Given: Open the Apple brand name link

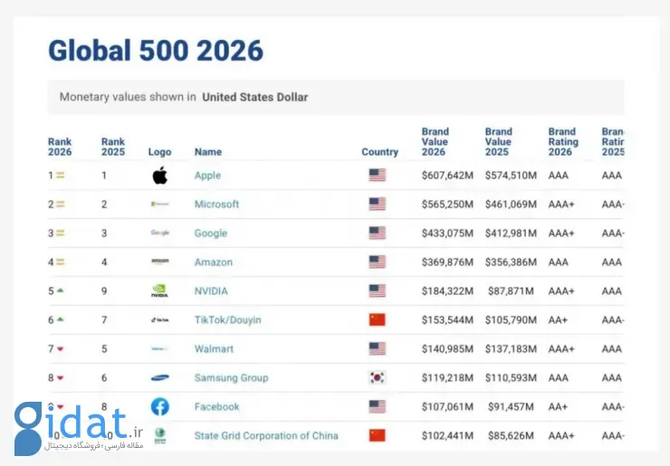Looking at the screenshot, I should pyautogui.click(x=207, y=176).
